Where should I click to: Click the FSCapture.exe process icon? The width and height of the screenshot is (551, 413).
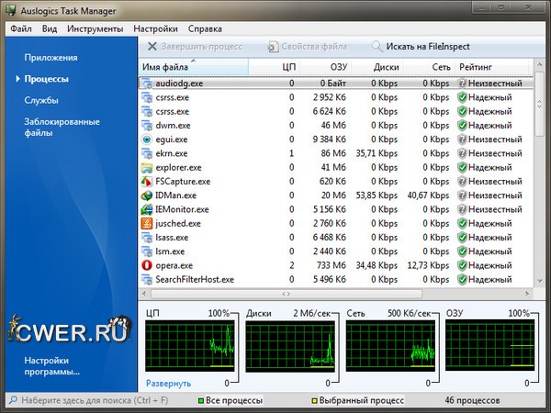[148, 182]
